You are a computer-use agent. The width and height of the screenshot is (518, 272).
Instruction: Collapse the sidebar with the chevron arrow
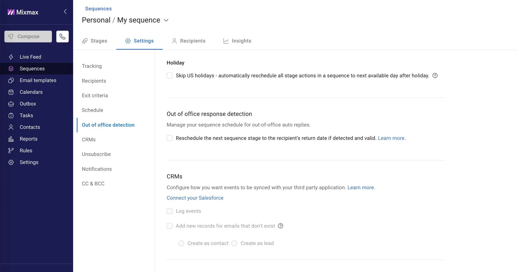coord(65,12)
